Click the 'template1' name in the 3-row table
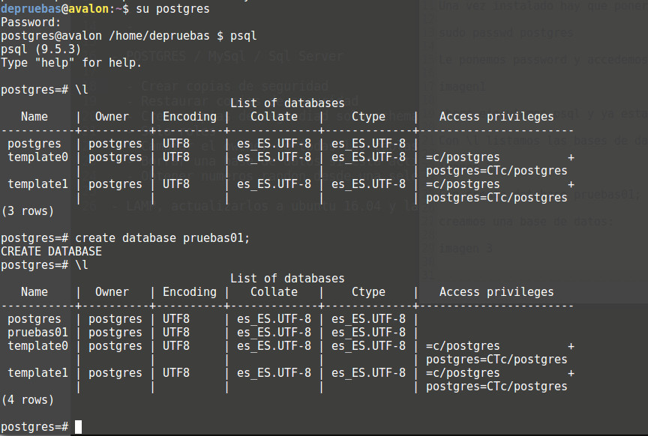Image resolution: width=648 pixels, height=436 pixels. 37,184
